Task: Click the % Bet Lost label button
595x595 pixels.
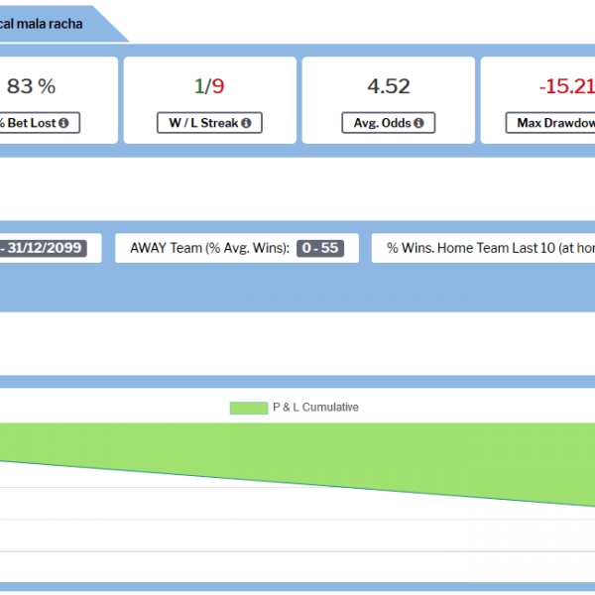Action: 38,123
